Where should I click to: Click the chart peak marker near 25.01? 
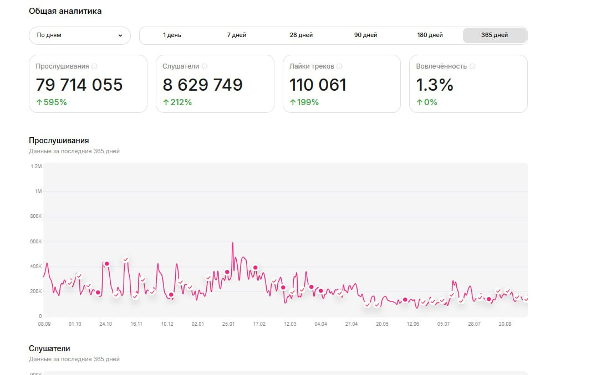pyautogui.click(x=227, y=272)
